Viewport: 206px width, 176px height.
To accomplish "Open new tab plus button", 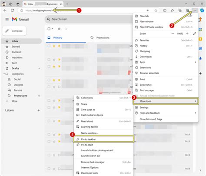I will pos(67,4).
